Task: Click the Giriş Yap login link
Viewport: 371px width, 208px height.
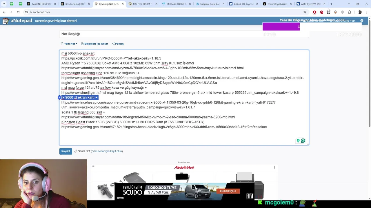Action: tap(349, 21)
